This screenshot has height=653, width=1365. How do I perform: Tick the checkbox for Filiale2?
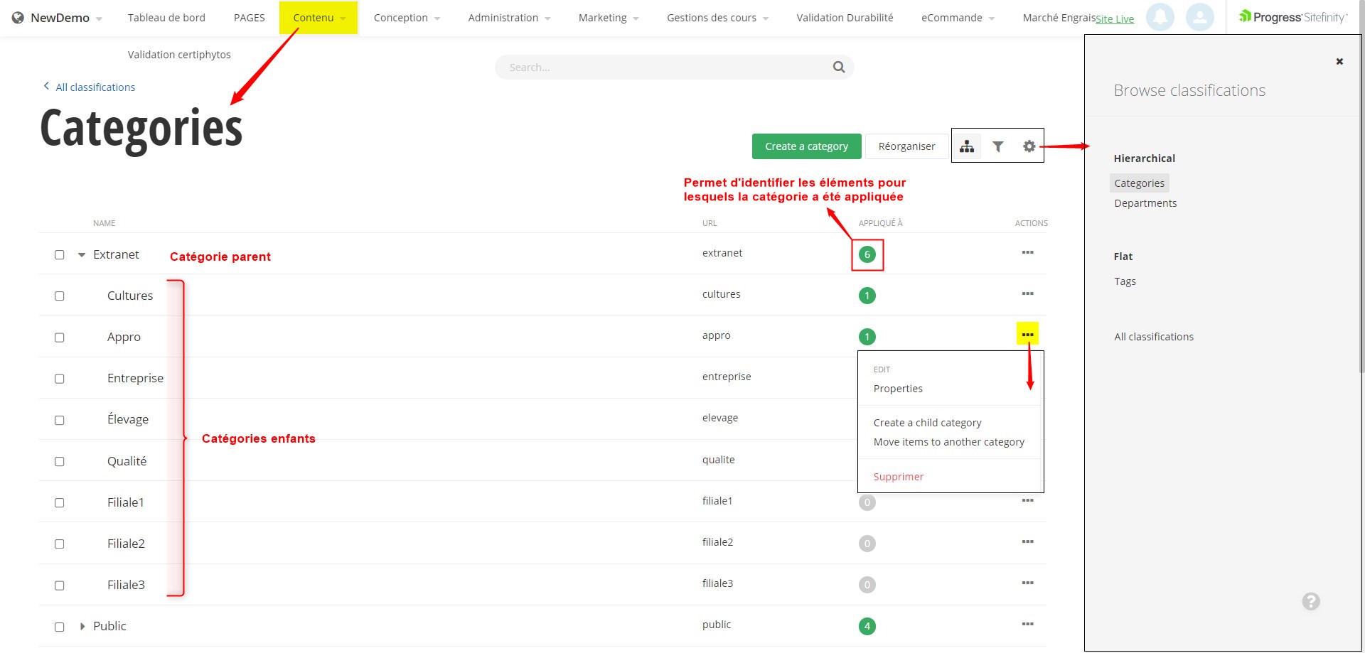click(60, 544)
